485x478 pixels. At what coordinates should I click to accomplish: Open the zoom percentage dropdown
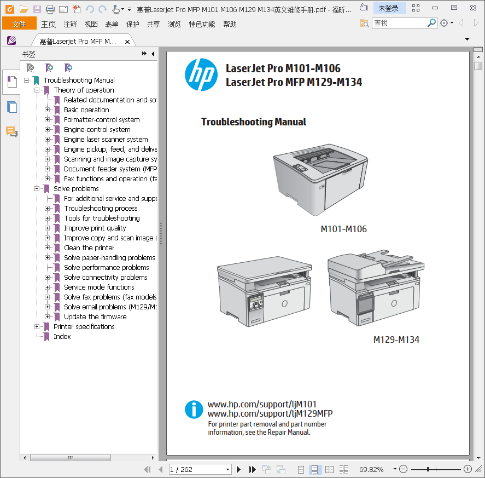395,469
